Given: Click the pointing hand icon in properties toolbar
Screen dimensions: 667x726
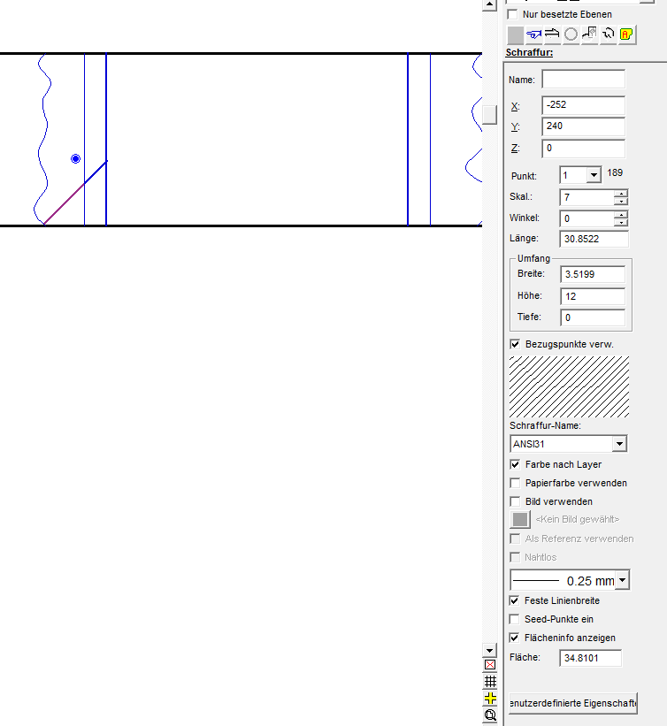Looking at the screenshot, I should (534, 34).
